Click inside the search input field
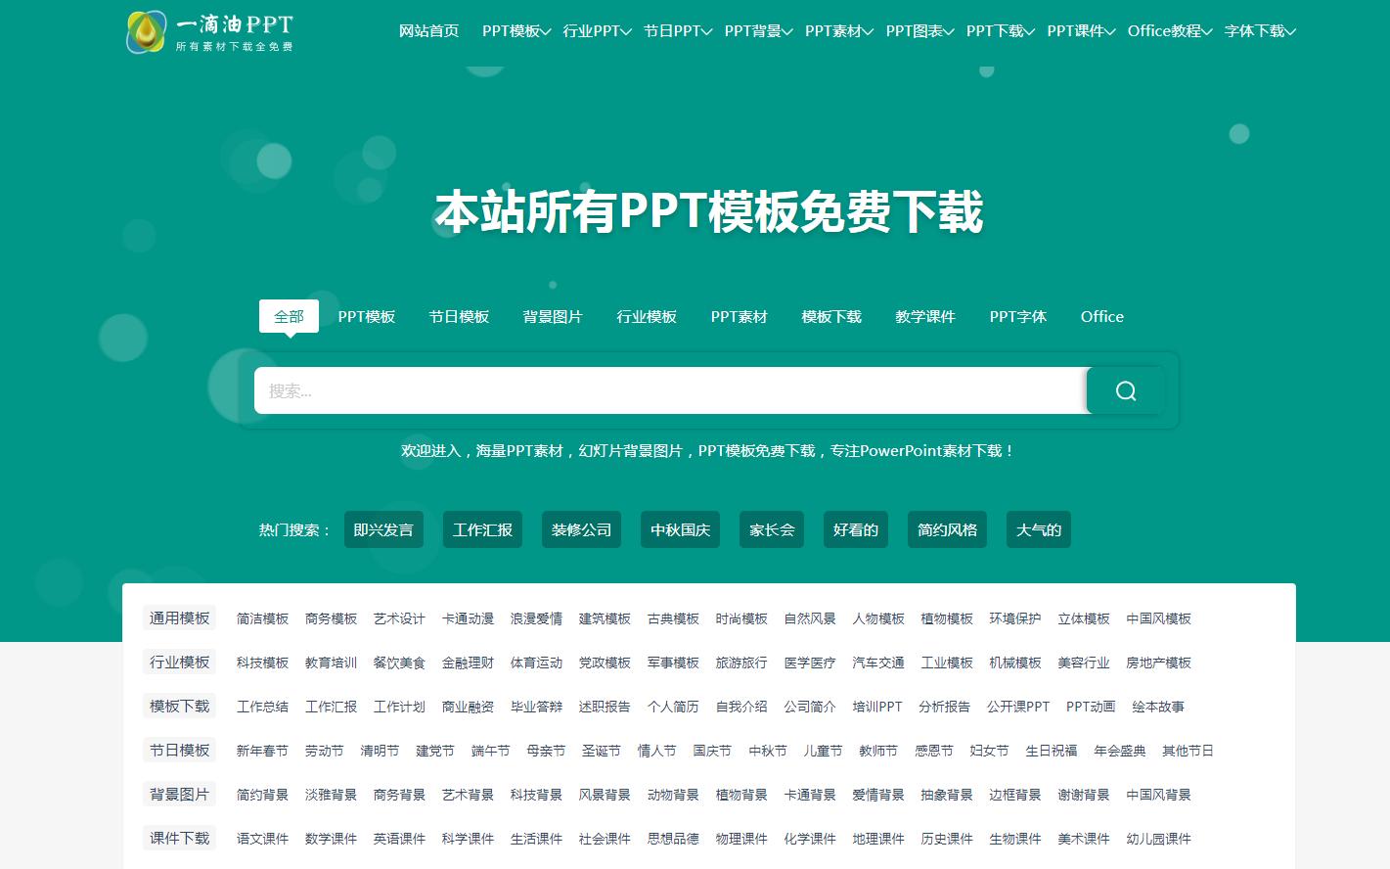This screenshot has width=1390, height=869. pos(670,390)
